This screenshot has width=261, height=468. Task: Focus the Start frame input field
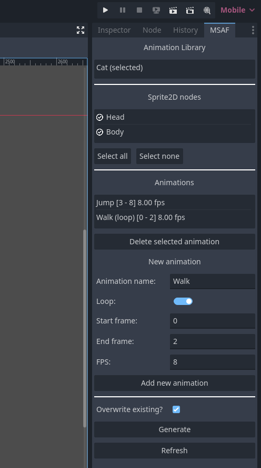point(213,321)
